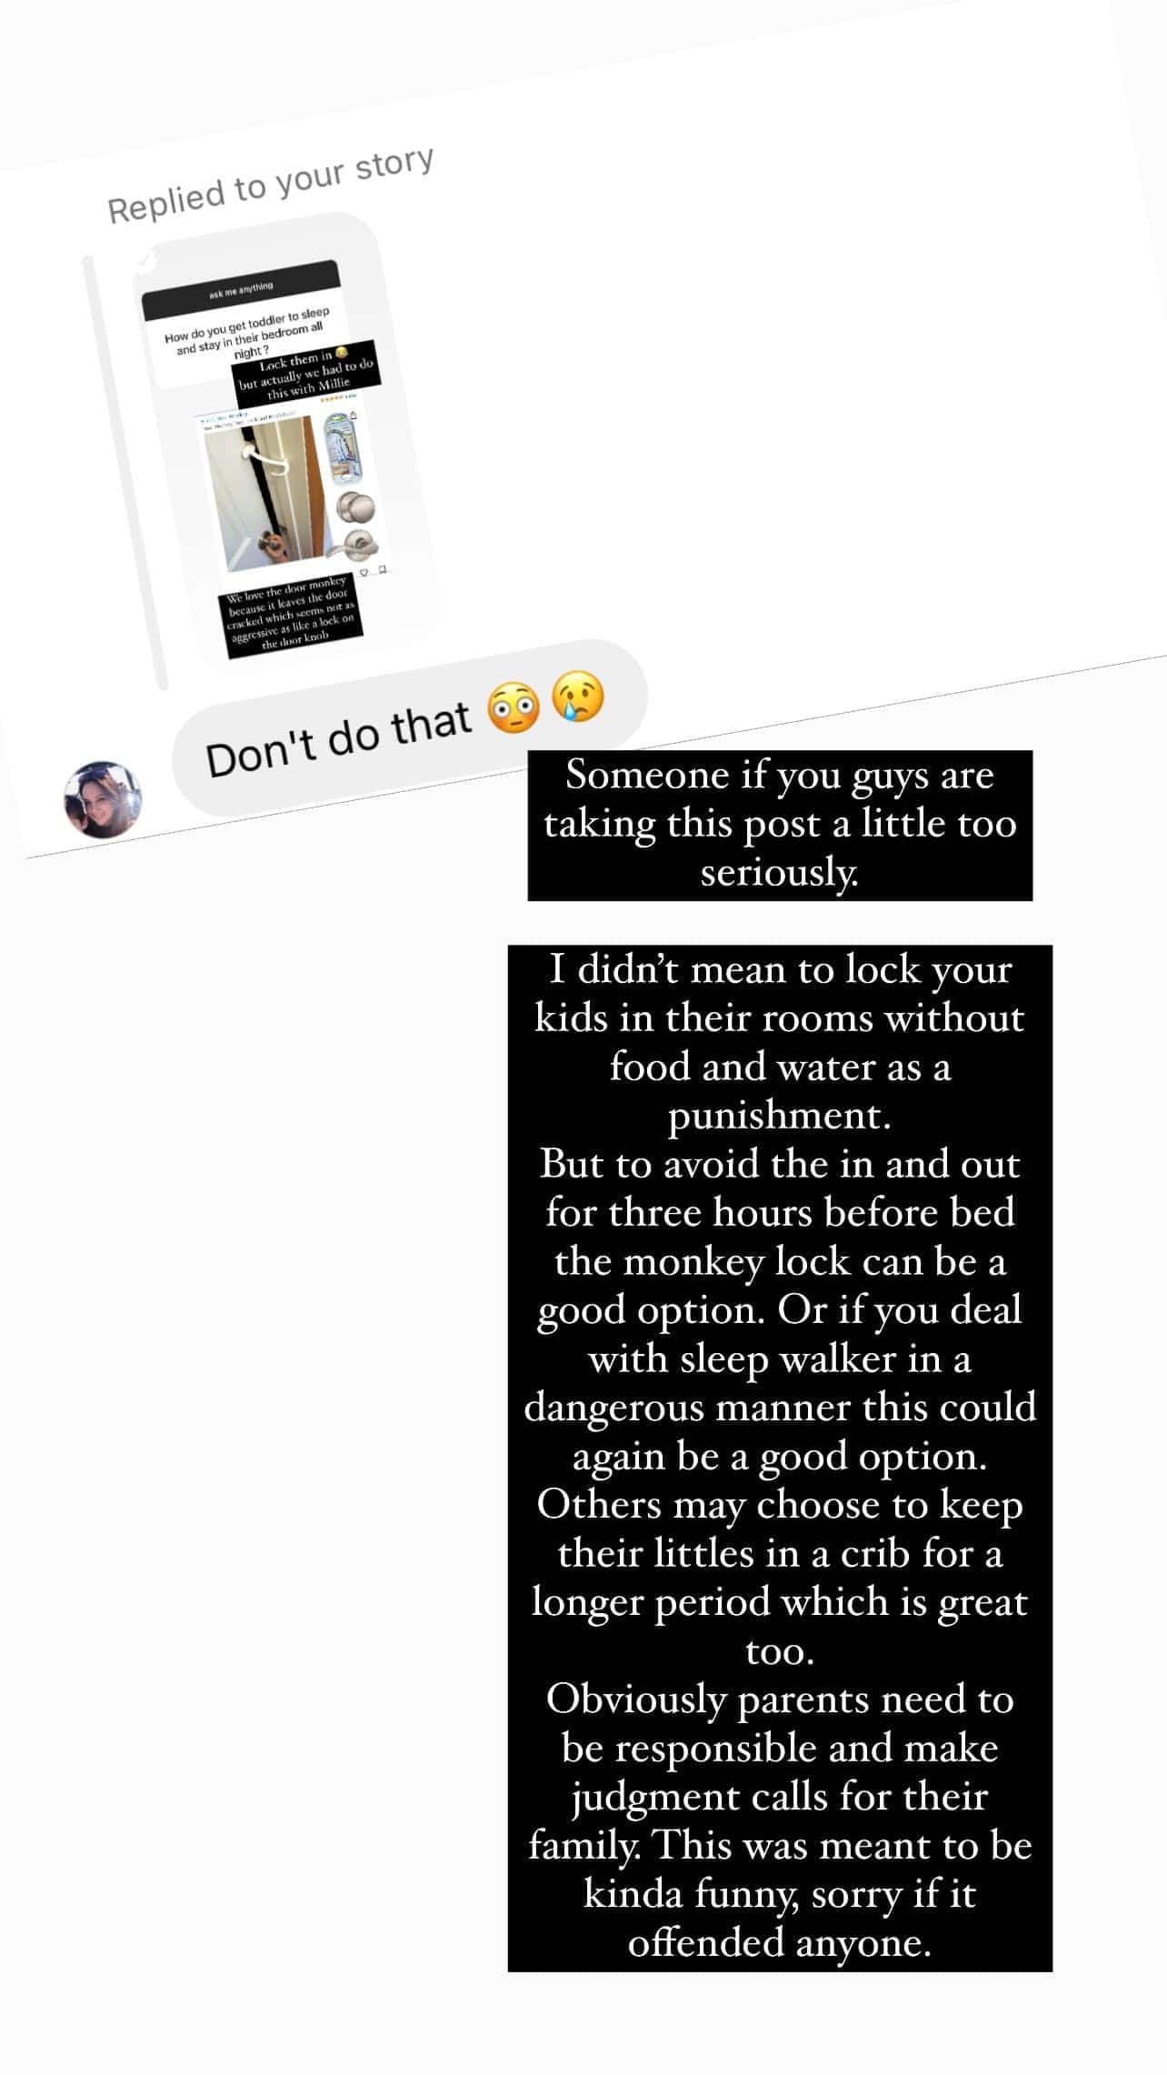The image size is (1167, 2075).
Task: Tap the "ask me anything" header bar
Action: click(x=241, y=288)
